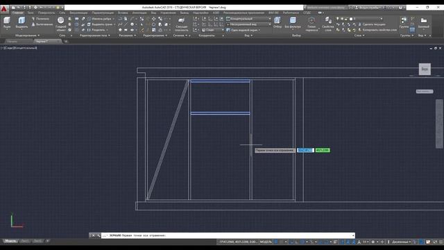Select the Ящик (Box) solid tool
This screenshot has width=444, height=250.
coord(7,22)
